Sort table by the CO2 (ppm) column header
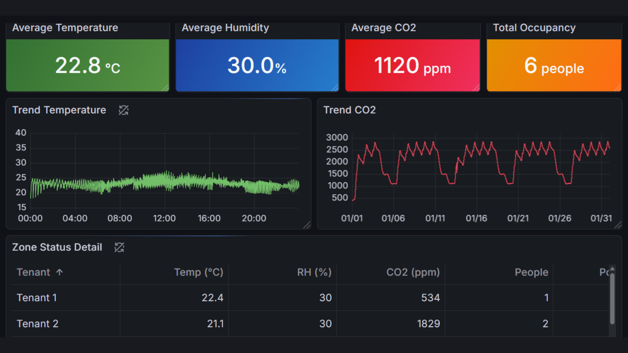The height and width of the screenshot is (353, 628). pyautogui.click(x=413, y=272)
